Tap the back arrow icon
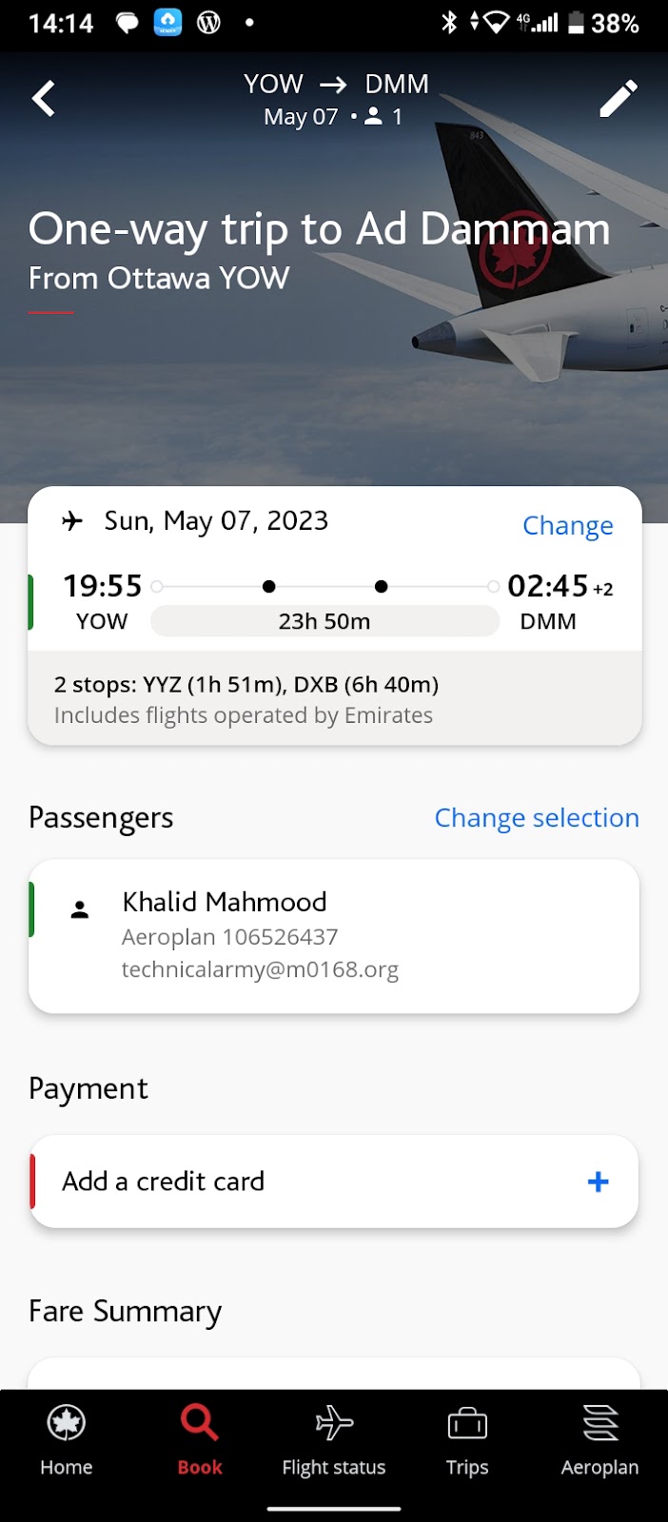The height and width of the screenshot is (1522, 668). click(x=44, y=98)
